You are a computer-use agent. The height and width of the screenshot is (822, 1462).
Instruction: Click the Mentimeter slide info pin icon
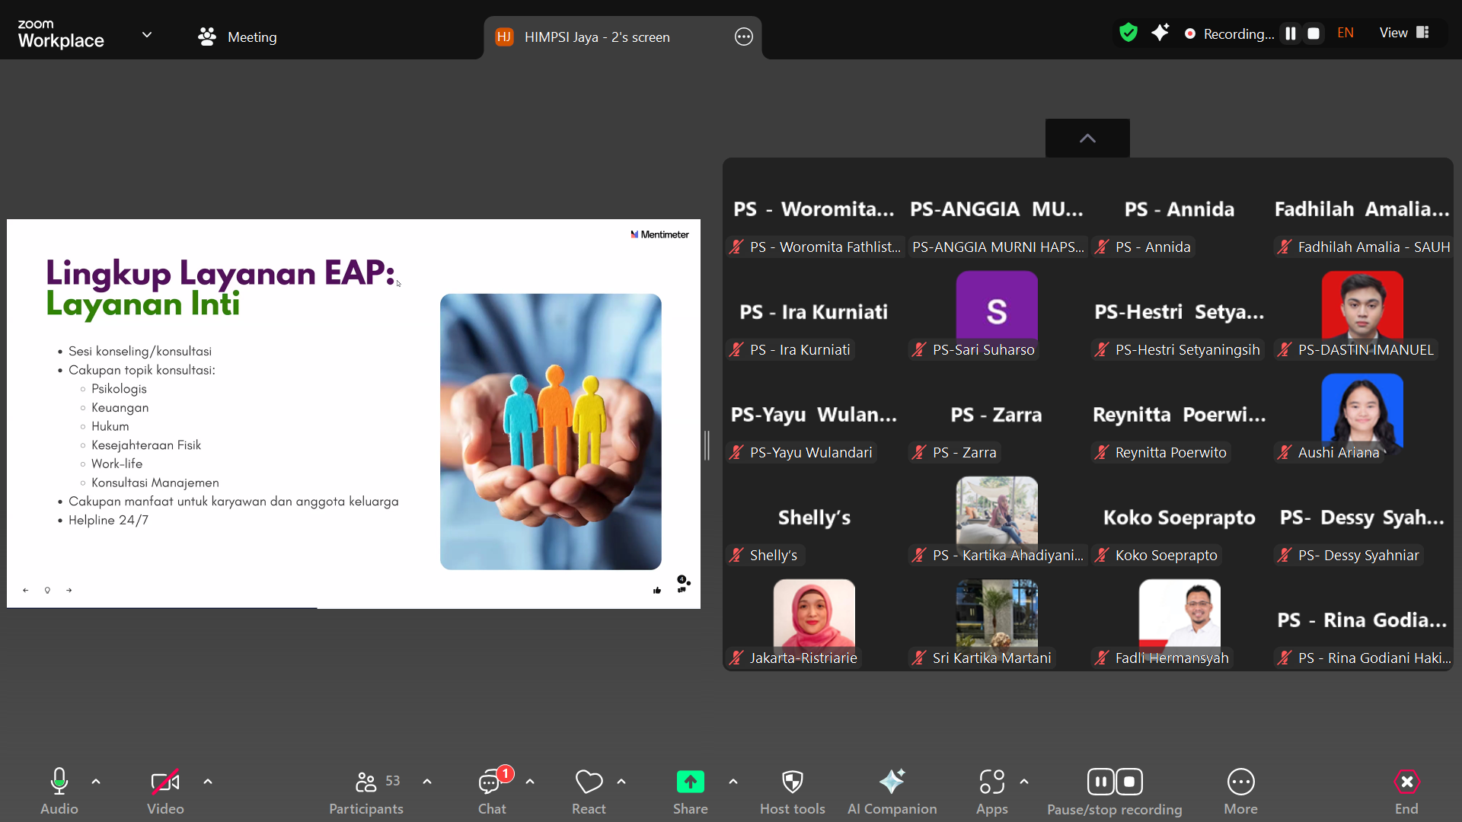click(x=47, y=590)
